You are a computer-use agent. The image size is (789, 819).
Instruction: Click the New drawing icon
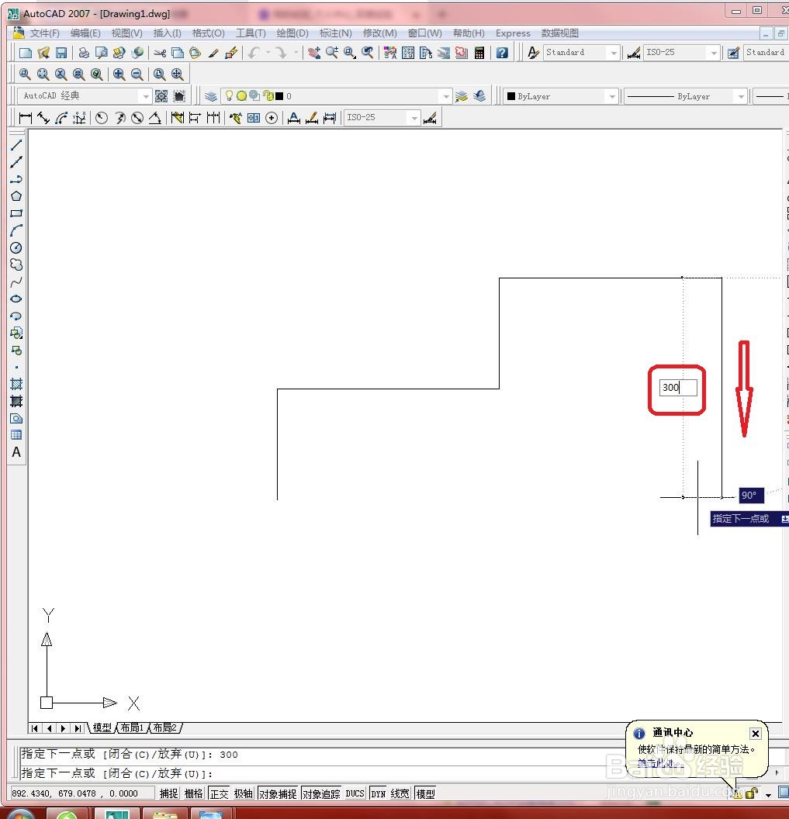click(25, 53)
